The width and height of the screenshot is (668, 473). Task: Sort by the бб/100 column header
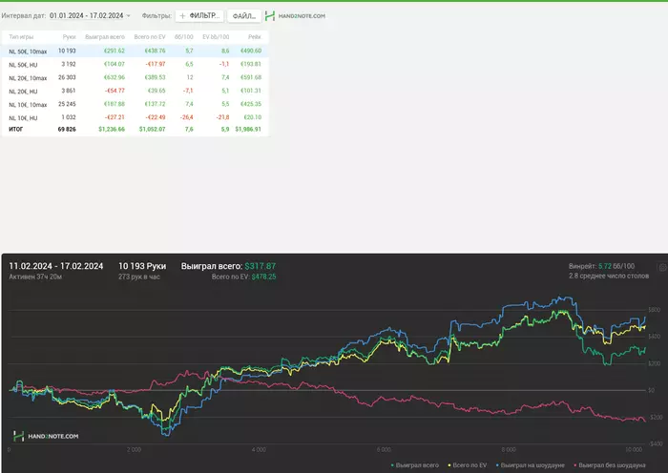[183, 37]
